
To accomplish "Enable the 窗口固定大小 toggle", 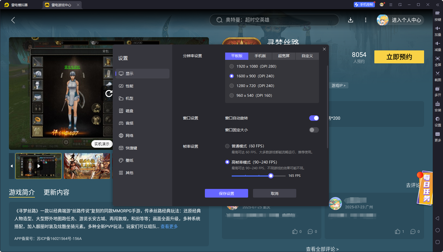I will (314, 130).
